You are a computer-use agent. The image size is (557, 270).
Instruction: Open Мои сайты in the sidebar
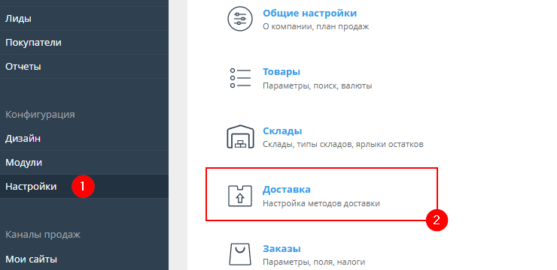[x=84, y=259]
